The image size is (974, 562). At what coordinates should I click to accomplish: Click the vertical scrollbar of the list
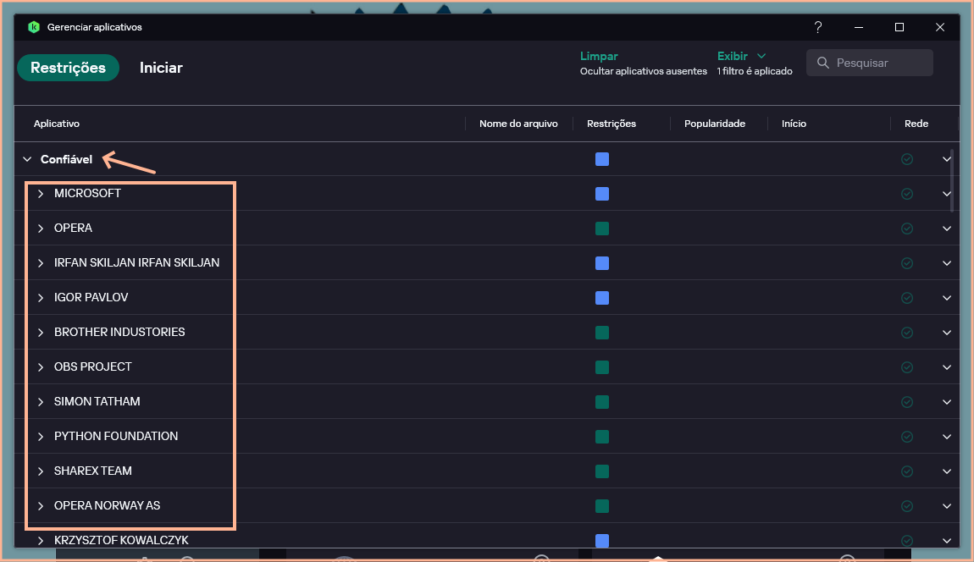coord(952,180)
